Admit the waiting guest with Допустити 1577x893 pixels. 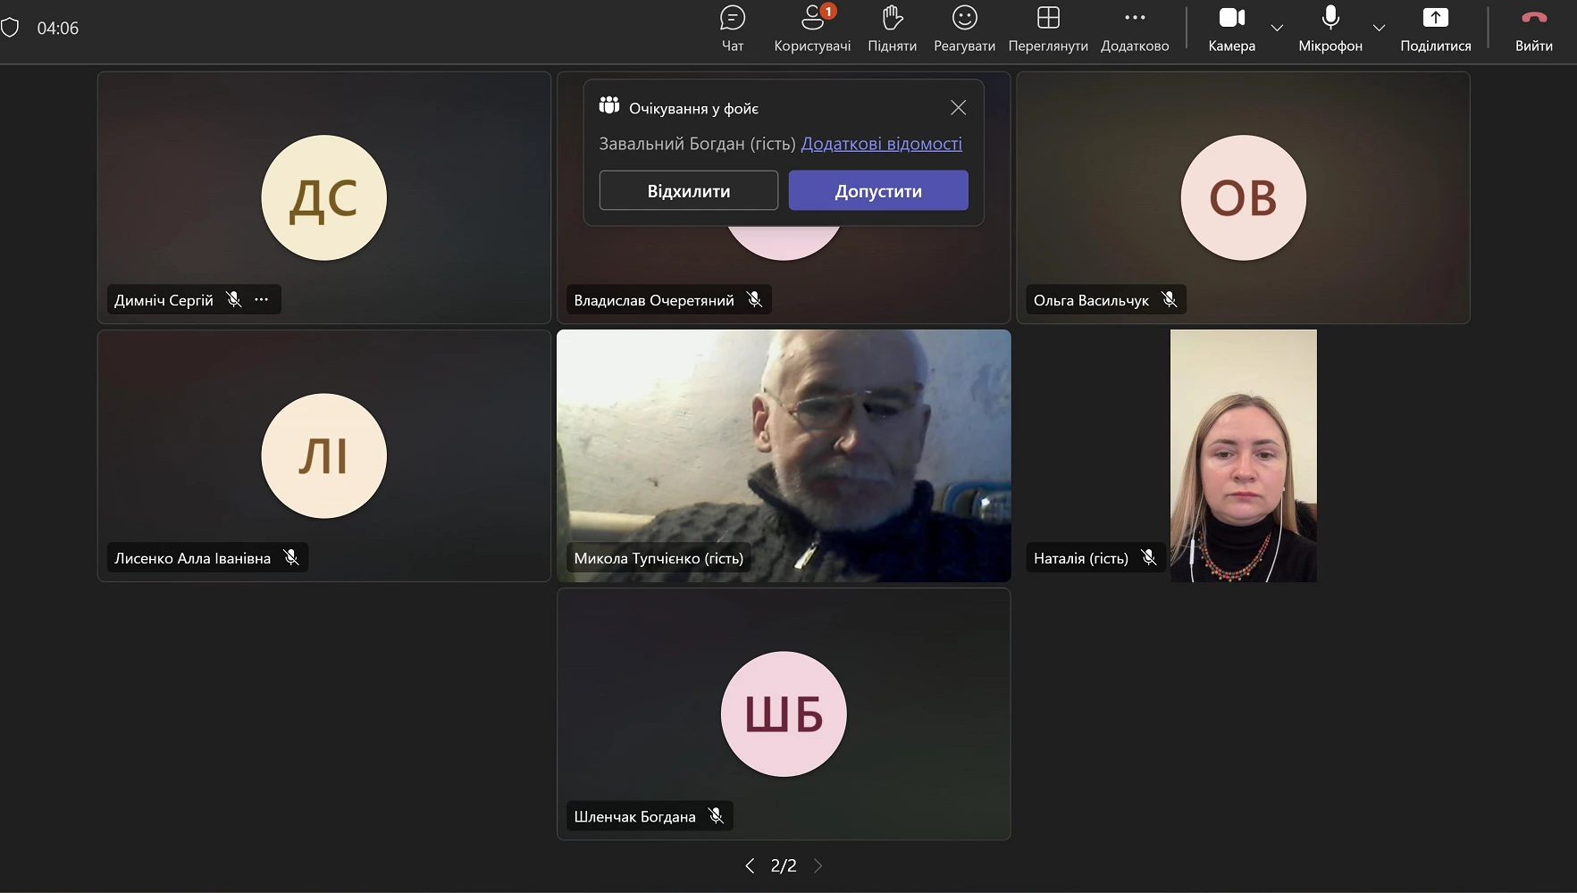click(877, 191)
